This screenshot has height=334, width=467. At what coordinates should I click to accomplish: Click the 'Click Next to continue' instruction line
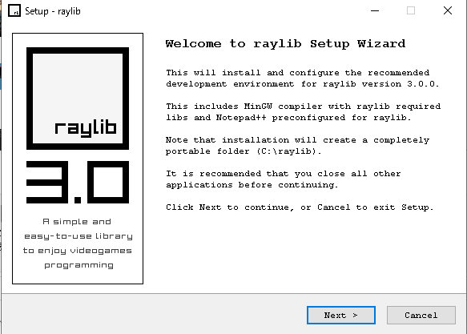click(300, 207)
